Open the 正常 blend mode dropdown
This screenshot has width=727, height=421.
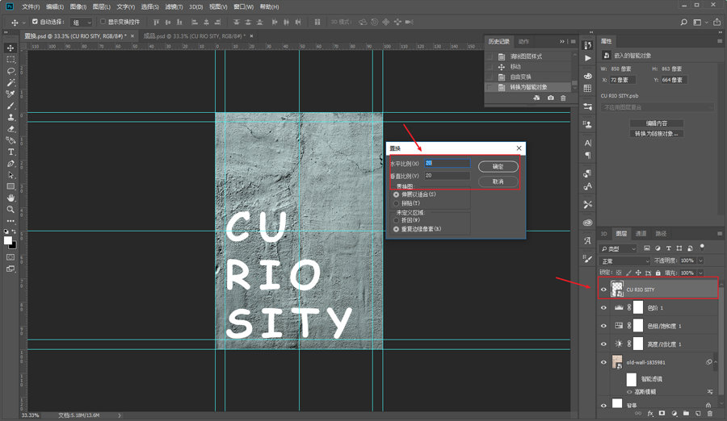point(624,261)
